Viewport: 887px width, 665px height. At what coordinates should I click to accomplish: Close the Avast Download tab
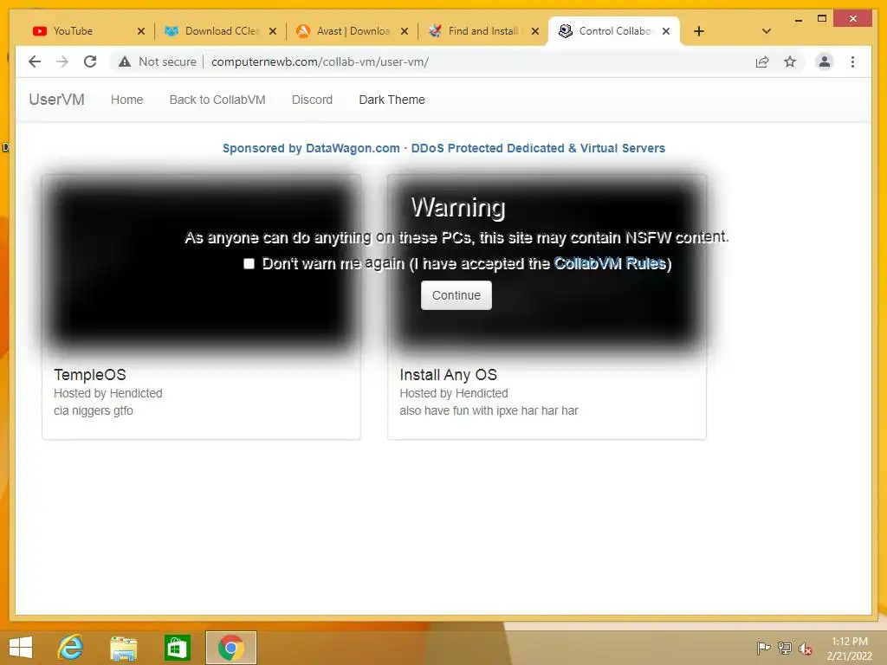coord(405,31)
